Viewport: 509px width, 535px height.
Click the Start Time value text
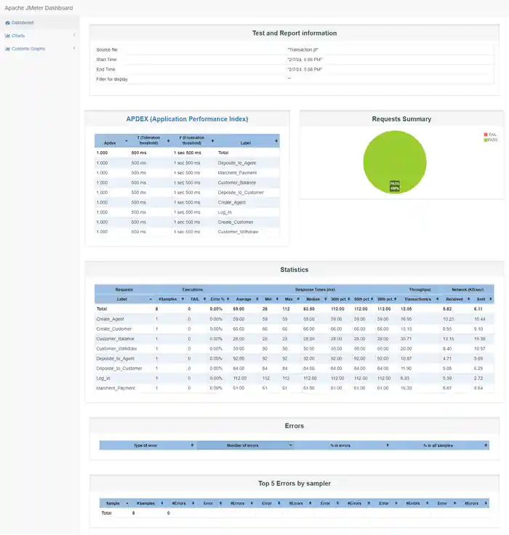305,60
